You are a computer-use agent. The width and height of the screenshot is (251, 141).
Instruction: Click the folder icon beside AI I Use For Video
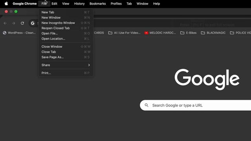point(110,33)
